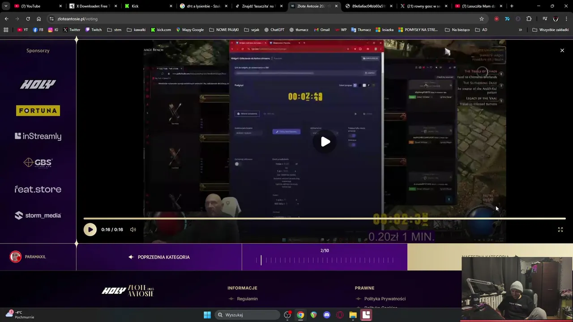
Task: Open the ChatGPT bookmark
Action: point(274,30)
